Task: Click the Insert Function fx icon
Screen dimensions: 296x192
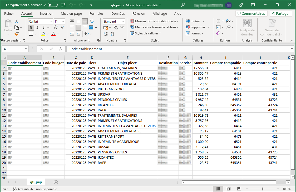Action: click(x=60, y=49)
